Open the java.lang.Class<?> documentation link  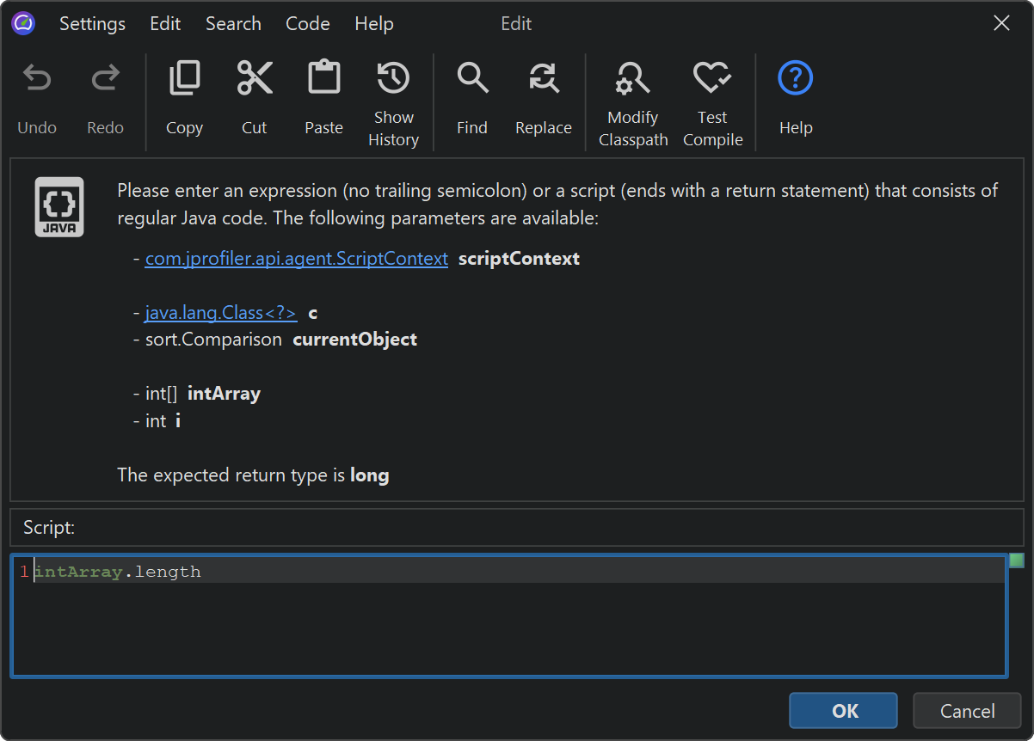(220, 313)
